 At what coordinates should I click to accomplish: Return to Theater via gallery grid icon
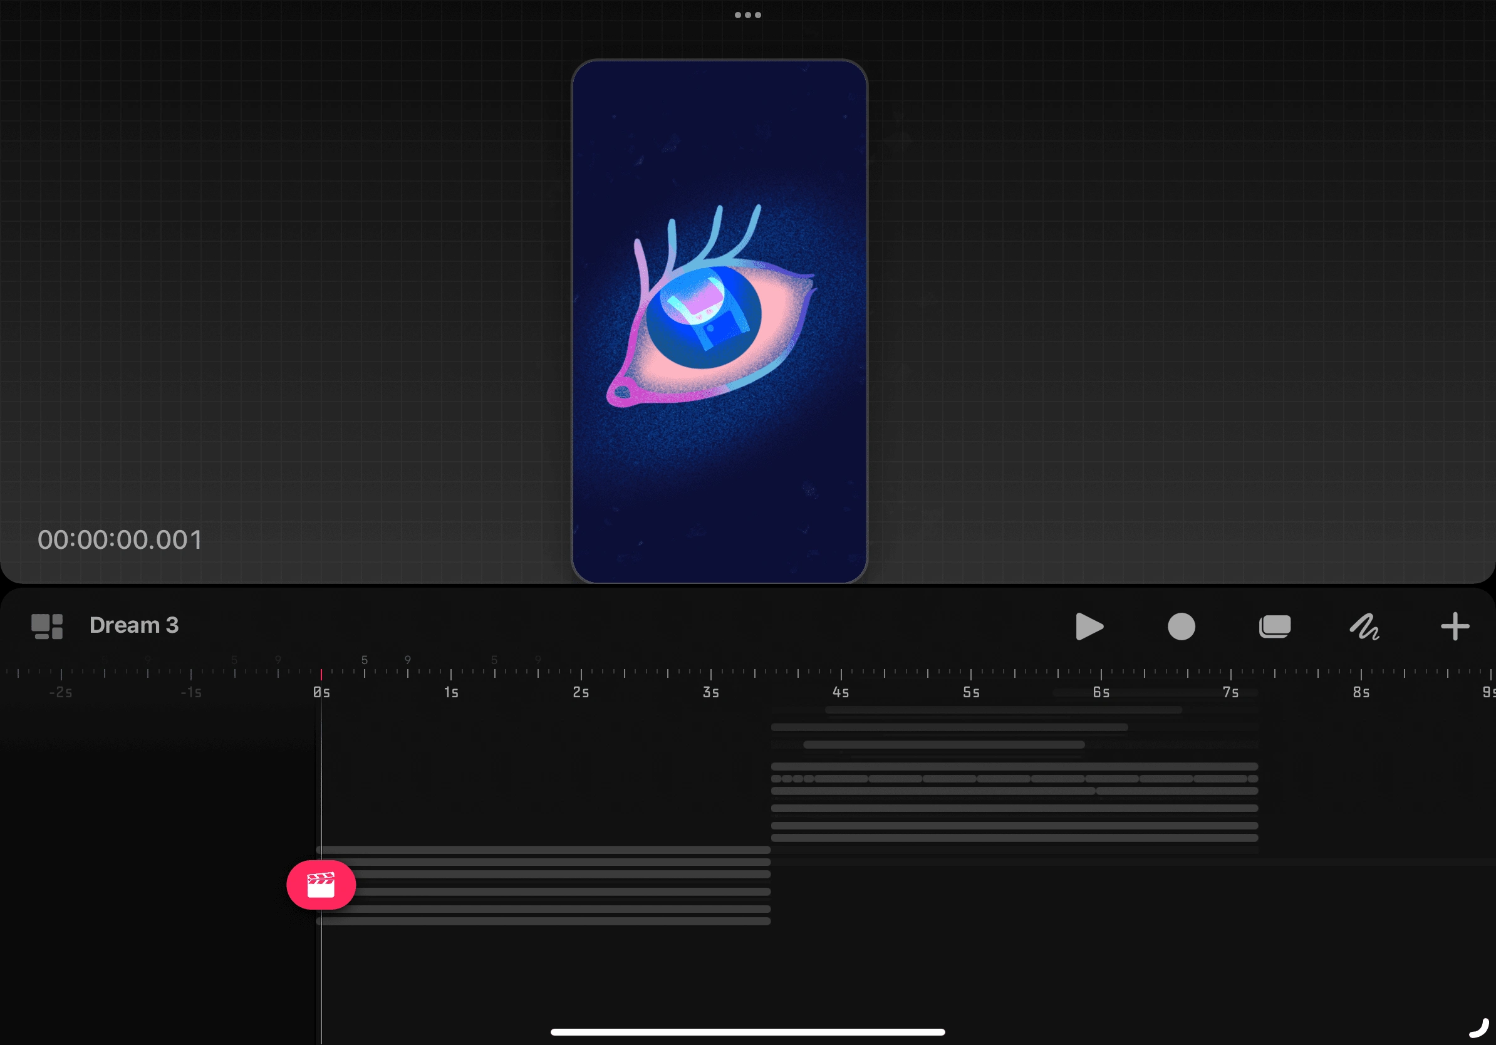click(47, 626)
